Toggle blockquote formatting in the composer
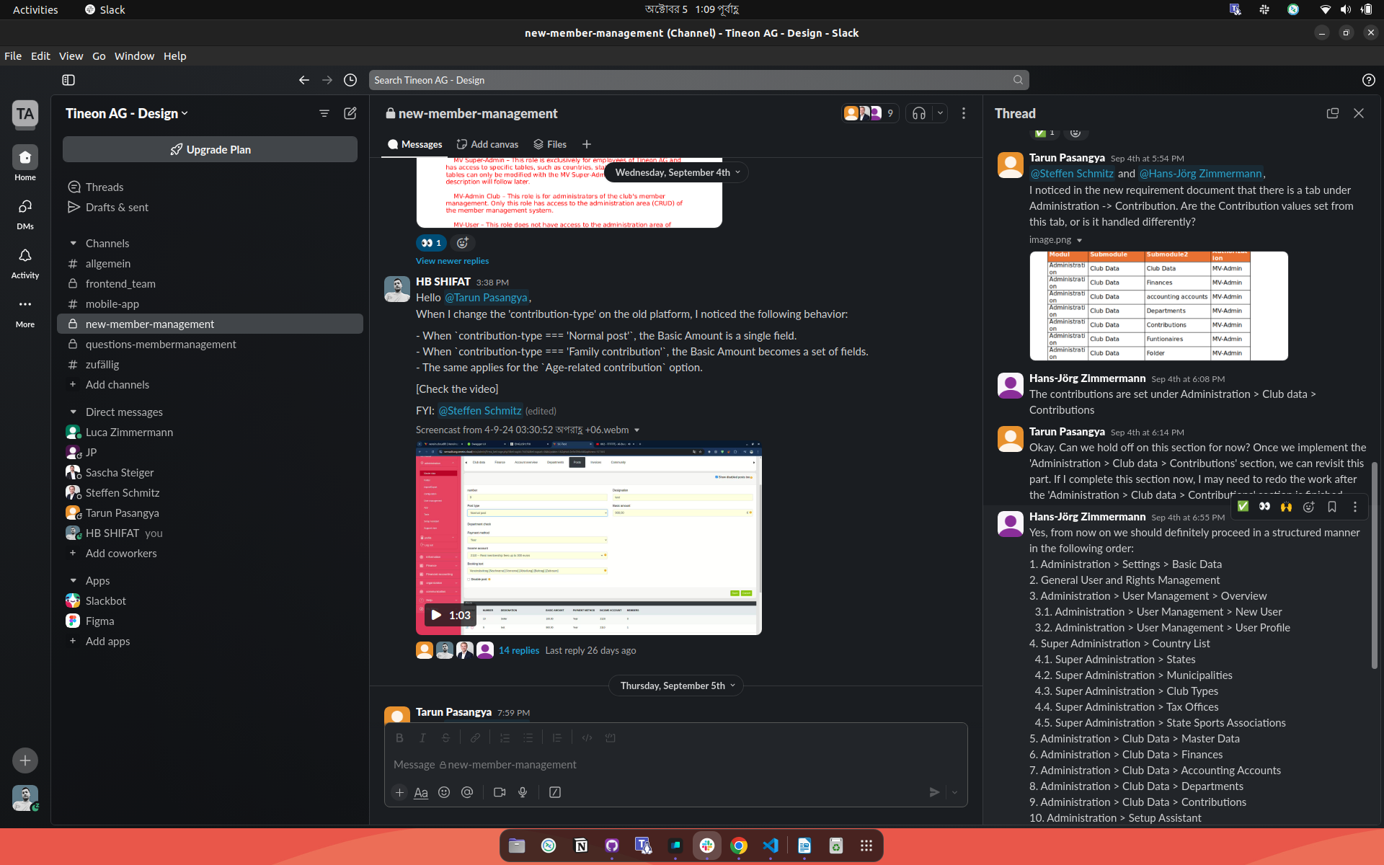 (557, 737)
